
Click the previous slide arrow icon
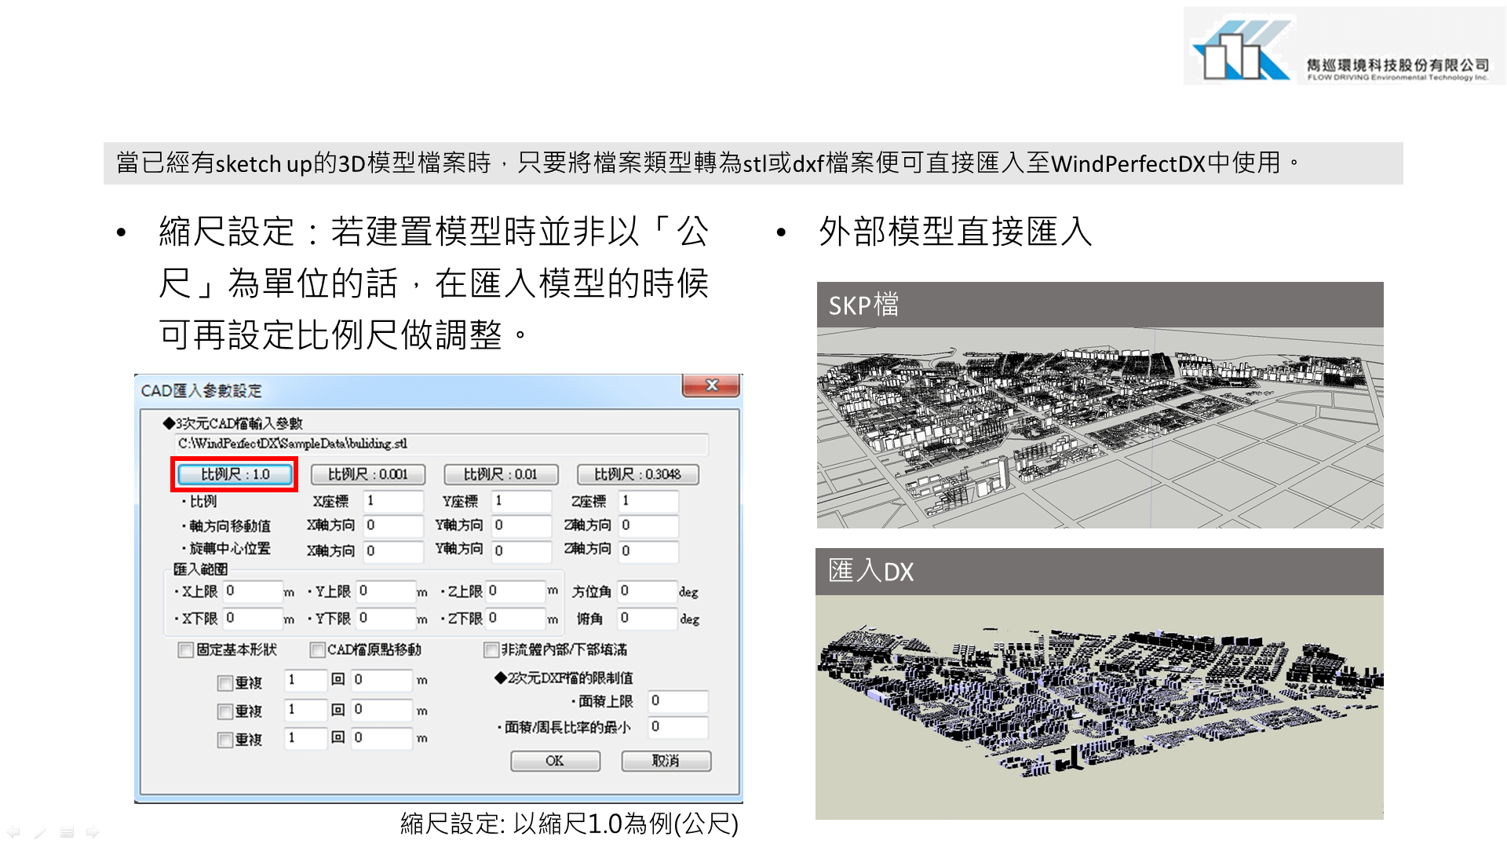(x=13, y=832)
